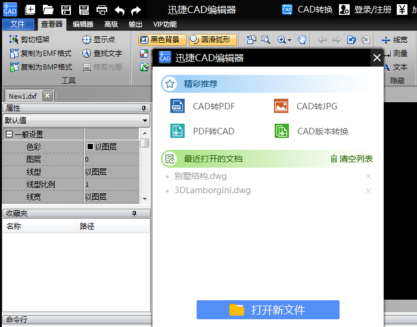The width and height of the screenshot is (417, 327).
Task: Save as PDF icon in title bar
Action: [x=84, y=10]
